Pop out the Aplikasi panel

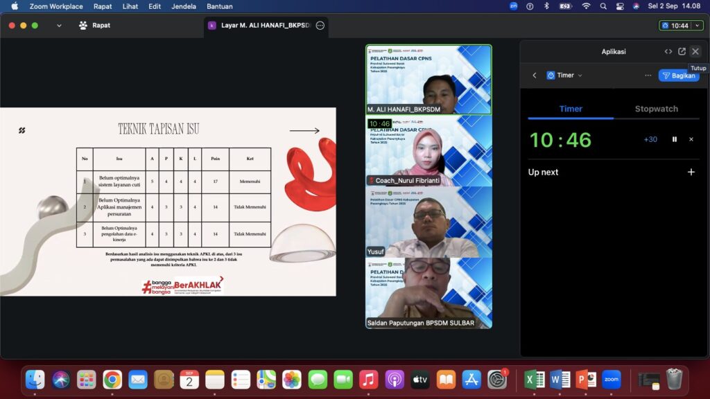pyautogui.click(x=682, y=51)
